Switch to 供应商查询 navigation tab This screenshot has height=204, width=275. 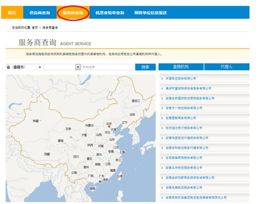(x=40, y=13)
